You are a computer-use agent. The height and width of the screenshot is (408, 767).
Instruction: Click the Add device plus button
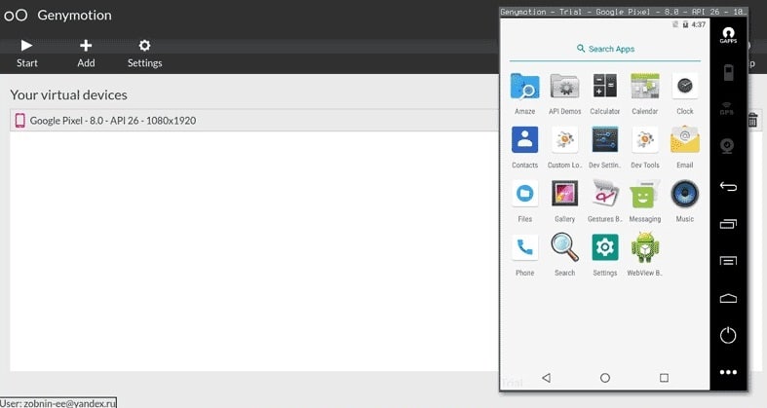[86, 53]
